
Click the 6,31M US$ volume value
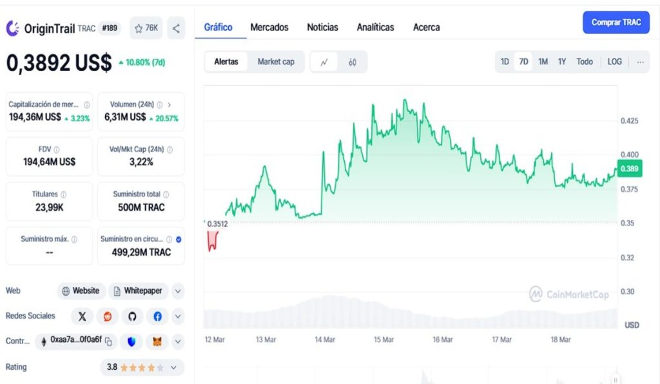pyautogui.click(x=125, y=117)
